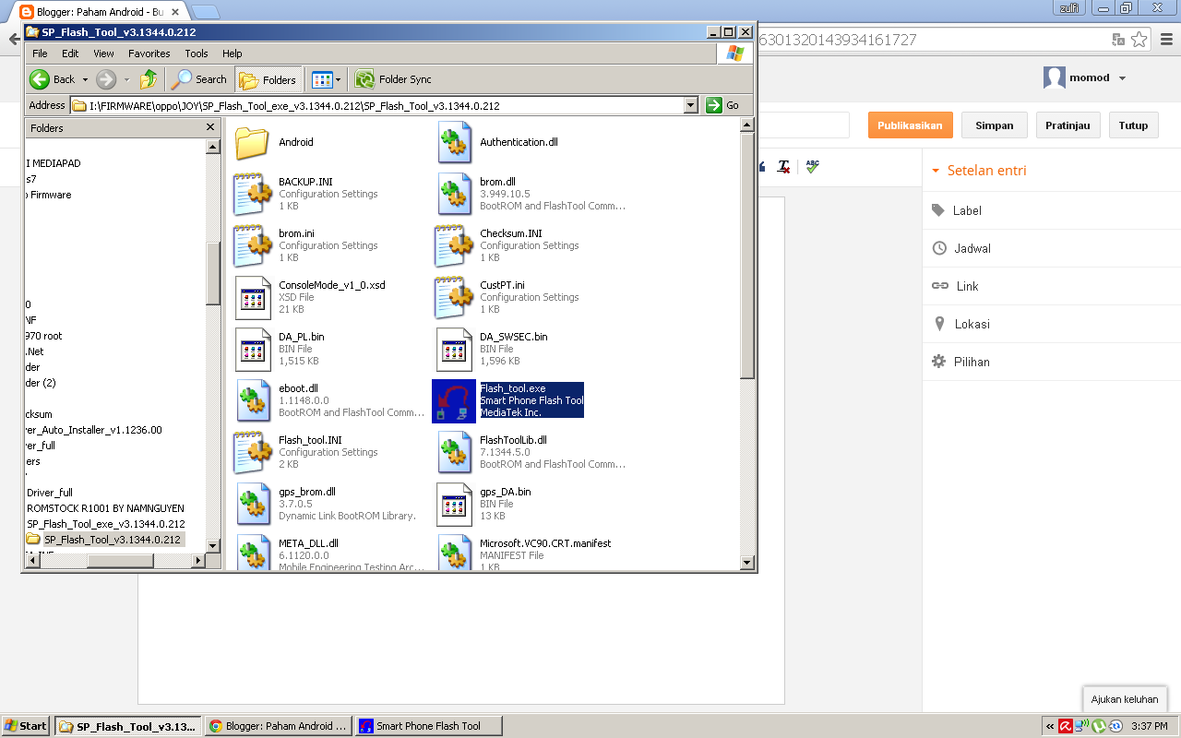Image resolution: width=1181 pixels, height=738 pixels.
Task: Click Ajukan keluhan button
Action: click(1124, 699)
